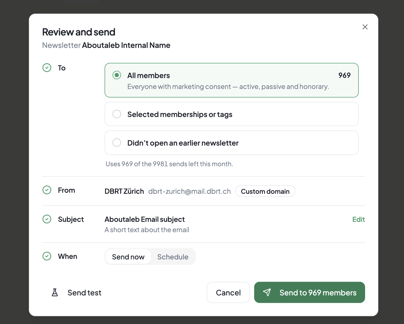The height and width of the screenshot is (324, 404).
Task: Edit the email subject
Action: tap(358, 219)
